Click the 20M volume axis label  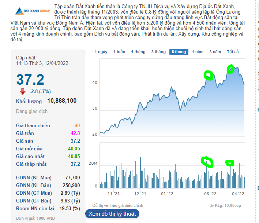(93, 164)
